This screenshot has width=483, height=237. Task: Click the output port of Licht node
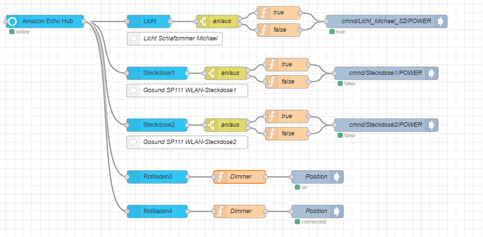170,21
